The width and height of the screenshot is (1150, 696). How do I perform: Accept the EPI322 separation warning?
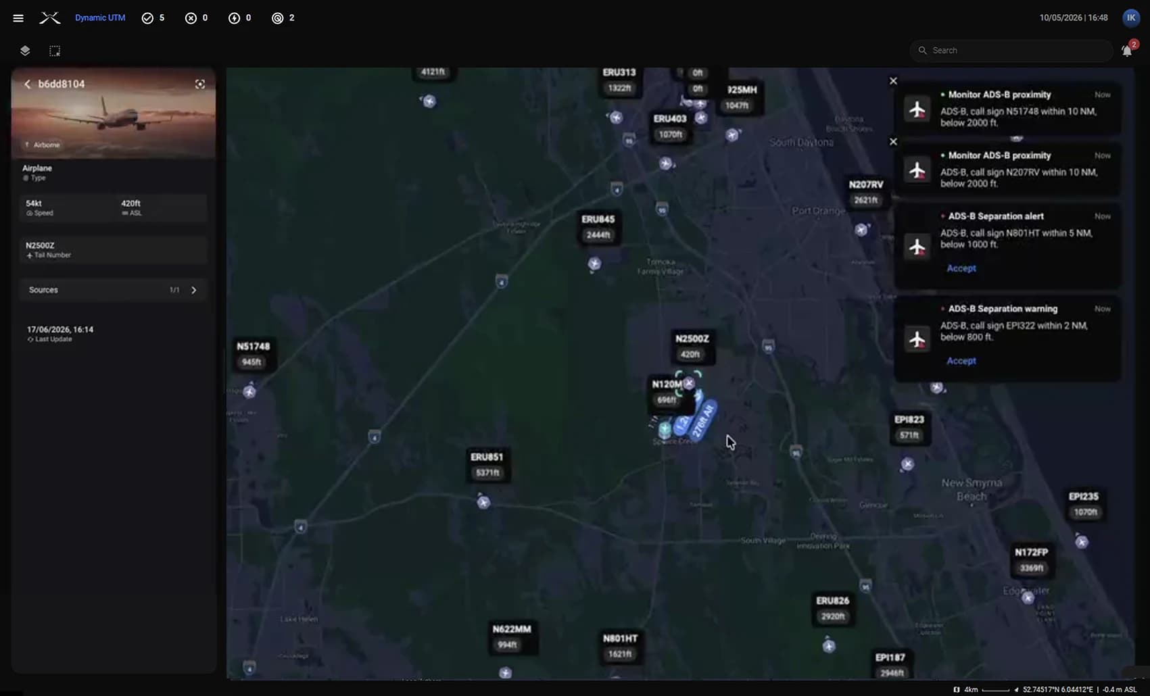coord(961,361)
